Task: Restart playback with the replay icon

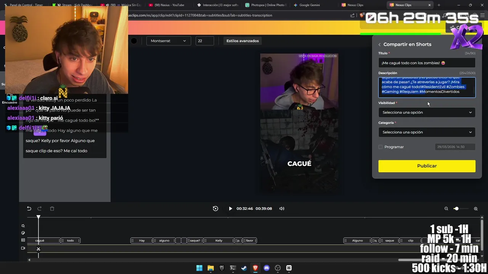Action: tap(215, 209)
